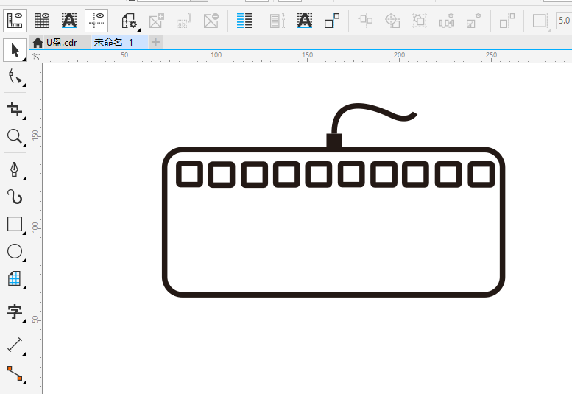Click the plus button for new document
572x394 pixels.
pos(156,42)
